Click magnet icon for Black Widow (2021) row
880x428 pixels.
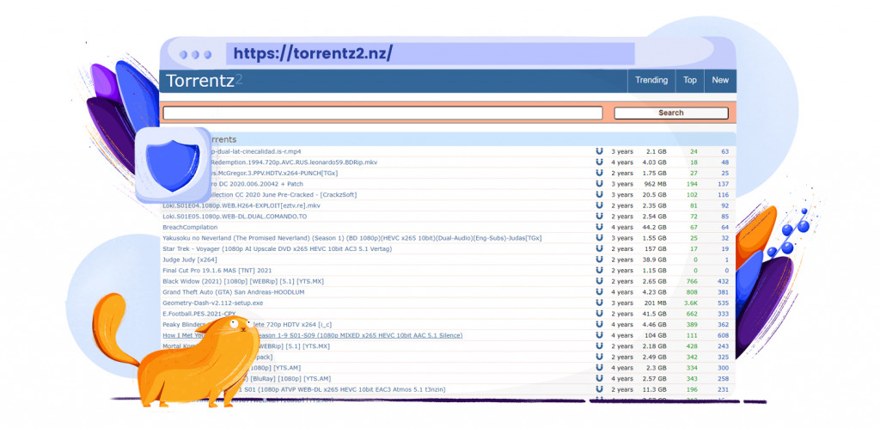(x=599, y=281)
